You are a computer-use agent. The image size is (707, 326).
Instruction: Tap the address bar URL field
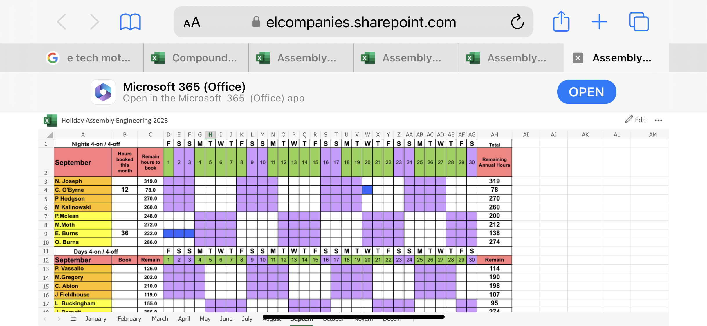click(361, 22)
